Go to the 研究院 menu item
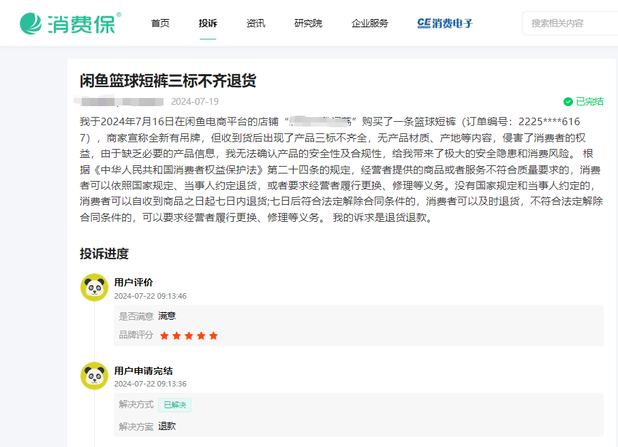The image size is (618, 447). 308,23
